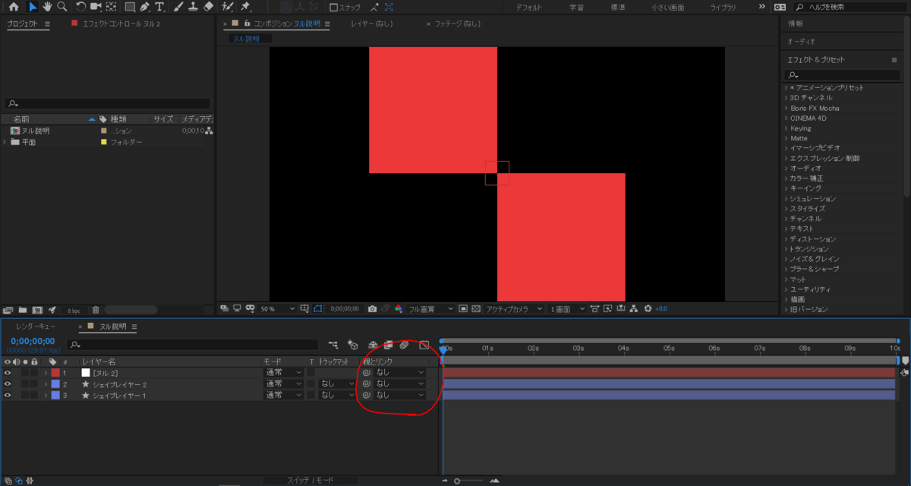Screen dimensions: 911x486
Task: Open track matte dropdown for シェイプレイヤー 1
Action: [336, 395]
